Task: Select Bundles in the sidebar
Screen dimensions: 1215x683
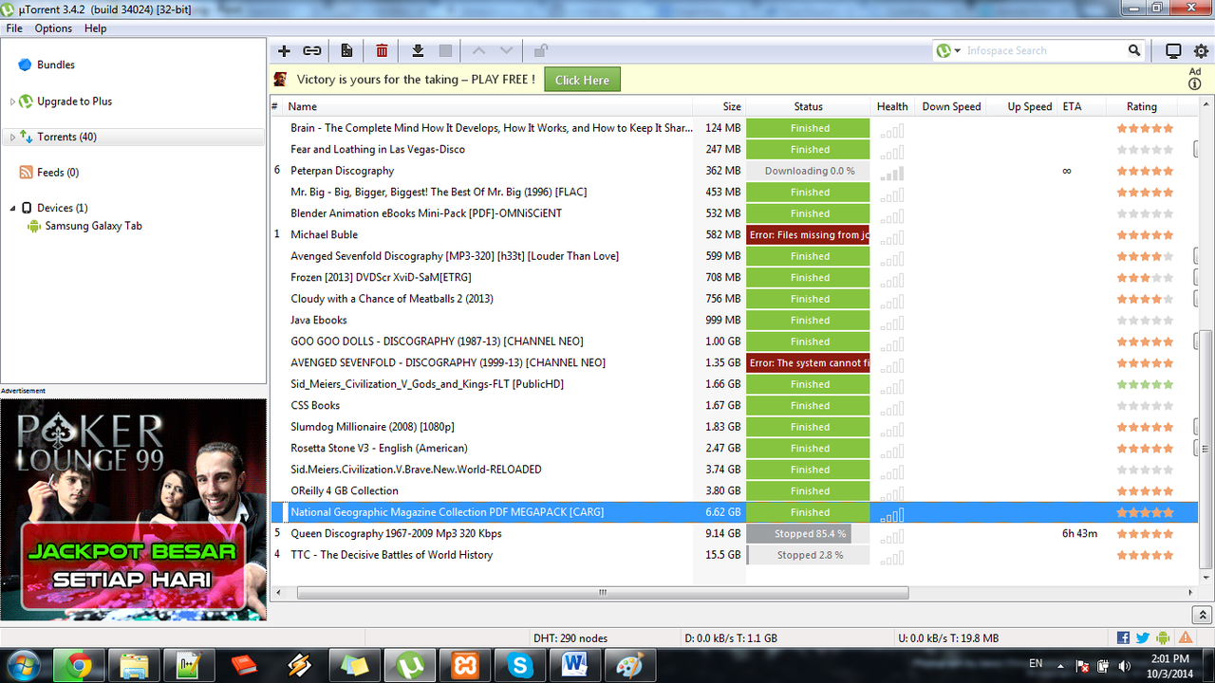Action: (x=56, y=65)
